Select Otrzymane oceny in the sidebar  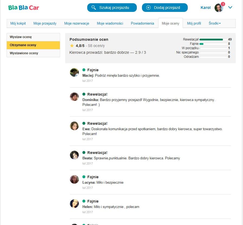(33, 45)
